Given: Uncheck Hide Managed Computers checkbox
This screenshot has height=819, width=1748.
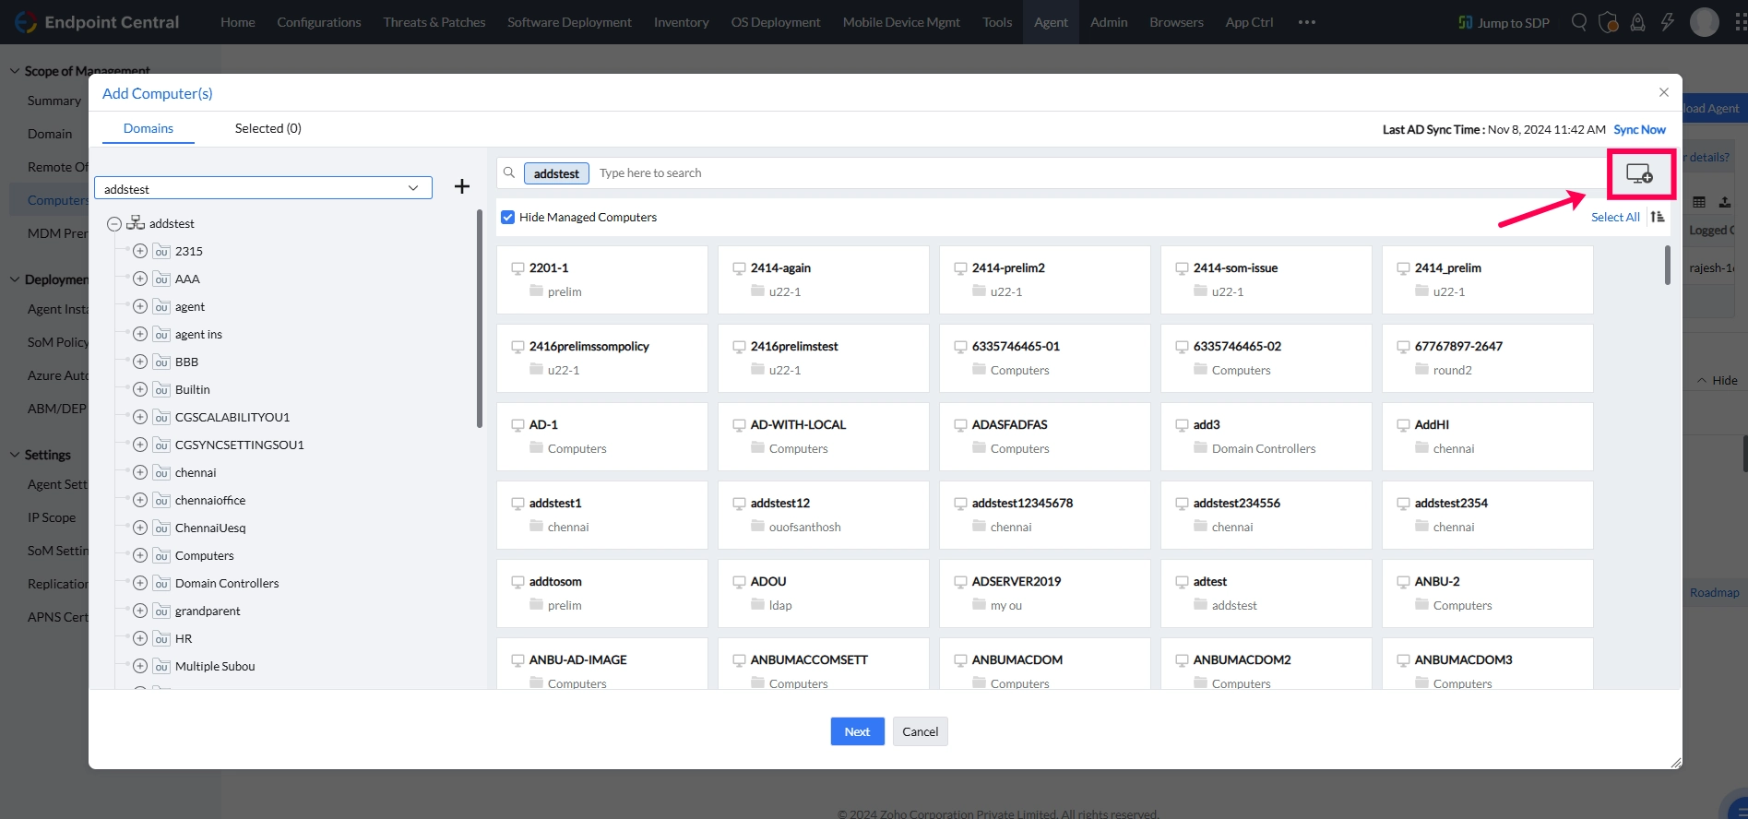Looking at the screenshot, I should click(507, 217).
